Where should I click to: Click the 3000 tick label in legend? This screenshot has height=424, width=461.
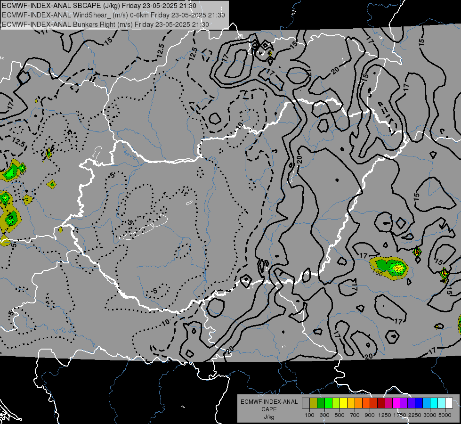coord(430,415)
